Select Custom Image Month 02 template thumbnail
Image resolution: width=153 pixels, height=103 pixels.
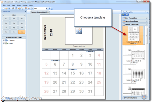[x=134, y=53]
